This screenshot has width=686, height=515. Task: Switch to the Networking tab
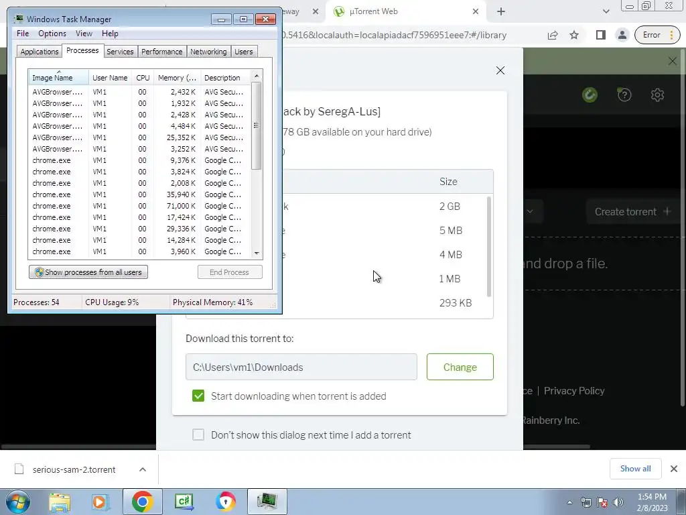coord(208,52)
